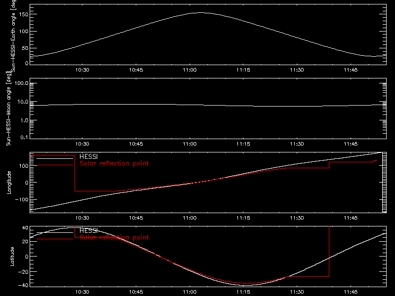The height and width of the screenshot is (296, 395).
Task: Pick the 11:15 time label under Longitude plot
Action: [x=243, y=218]
